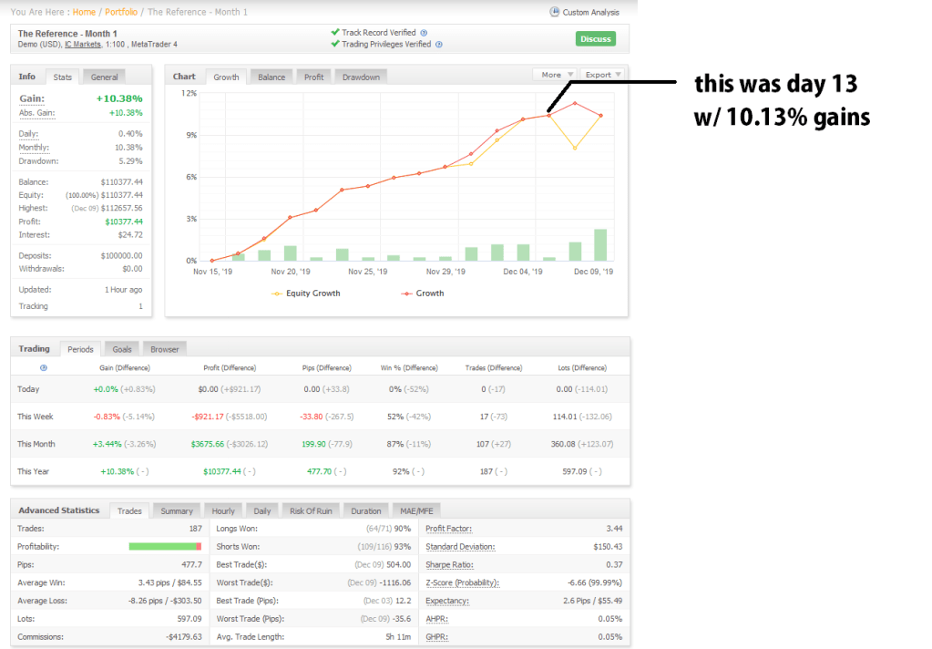Click the help icon in Trading table header
Image resolution: width=932 pixels, height=649 pixels.
(44, 367)
